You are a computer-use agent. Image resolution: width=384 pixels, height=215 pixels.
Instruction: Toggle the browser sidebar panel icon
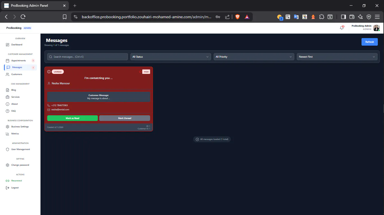tap(343, 17)
